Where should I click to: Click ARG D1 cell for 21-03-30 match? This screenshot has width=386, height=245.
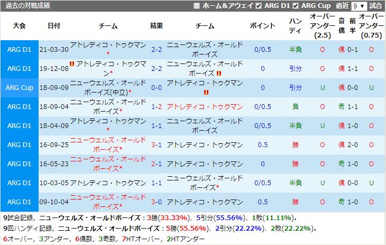pos(20,50)
